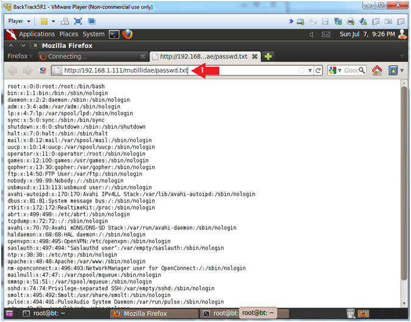Click the VMware floppy device icon

[325, 21]
